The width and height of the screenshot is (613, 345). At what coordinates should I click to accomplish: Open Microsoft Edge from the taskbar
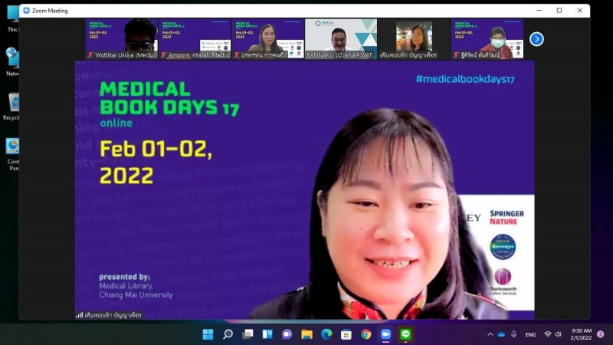click(326, 334)
